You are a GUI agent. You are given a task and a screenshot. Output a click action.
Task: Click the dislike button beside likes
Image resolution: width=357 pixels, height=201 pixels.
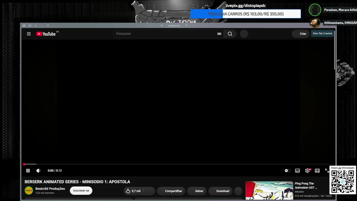coord(149,191)
